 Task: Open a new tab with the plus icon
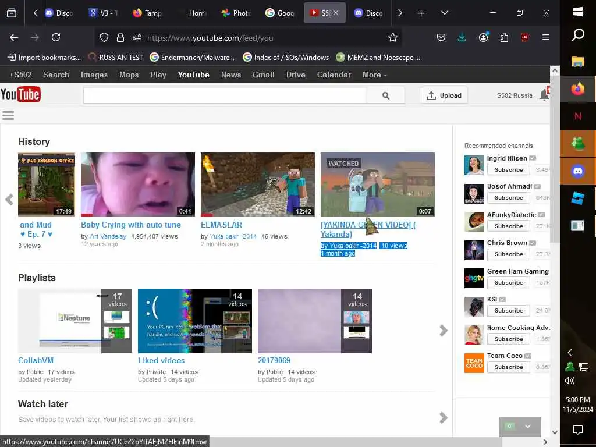(421, 13)
